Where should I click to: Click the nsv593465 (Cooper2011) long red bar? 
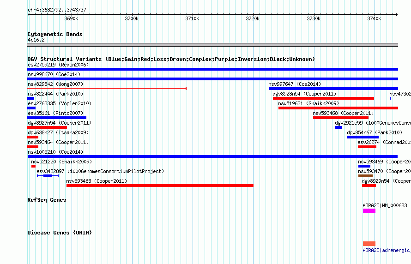[160, 186]
